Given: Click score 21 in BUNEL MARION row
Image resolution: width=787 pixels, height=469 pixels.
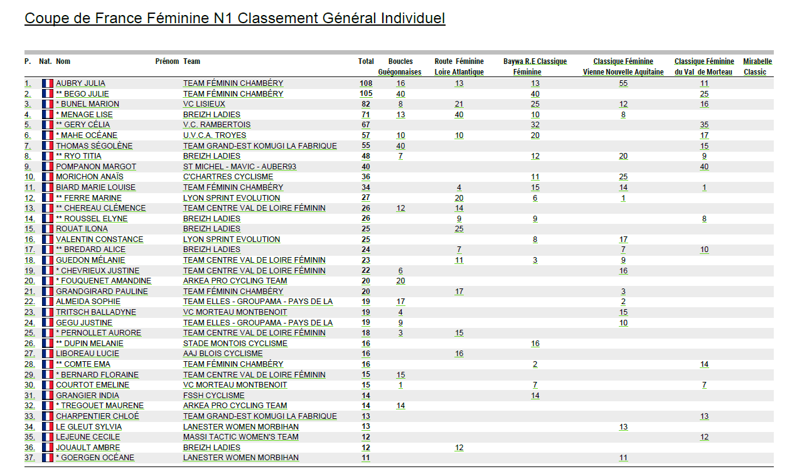Looking at the screenshot, I should (x=459, y=104).
